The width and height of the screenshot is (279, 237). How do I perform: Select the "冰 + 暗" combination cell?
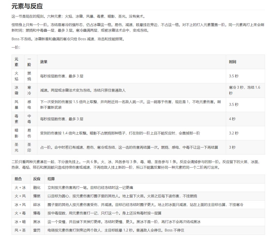click(21, 222)
